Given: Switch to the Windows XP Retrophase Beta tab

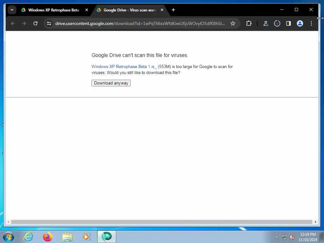Looking at the screenshot, I should click(x=53, y=10).
